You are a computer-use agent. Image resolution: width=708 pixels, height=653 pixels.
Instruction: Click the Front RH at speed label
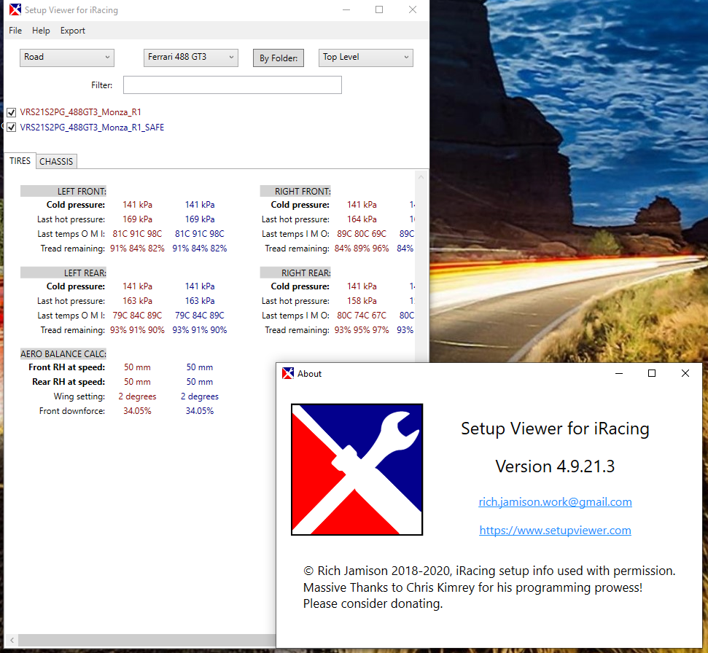(x=67, y=367)
